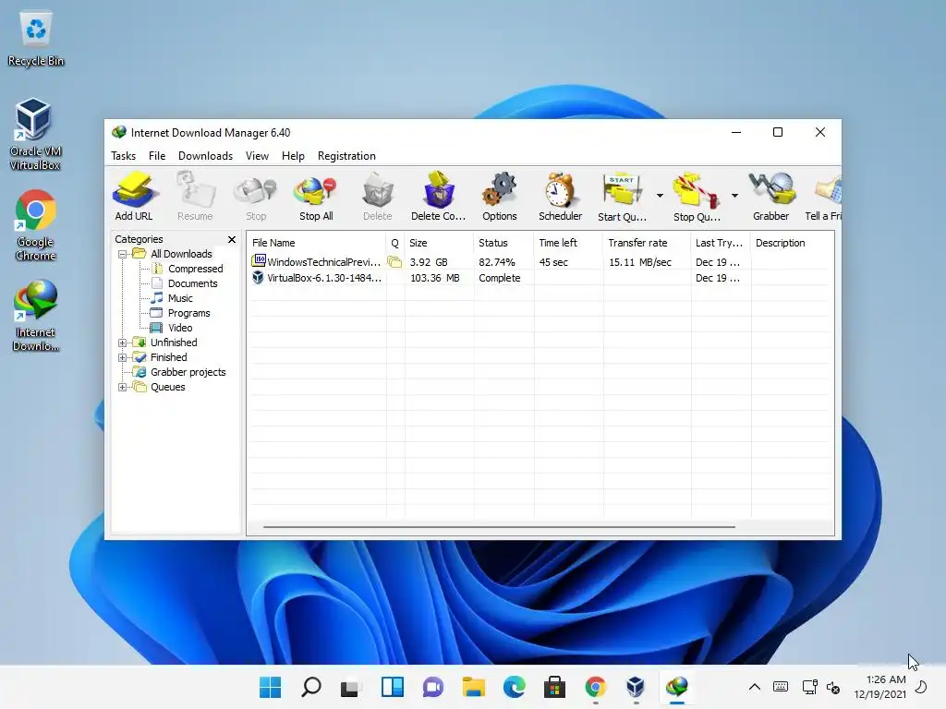Open Options gear icon
The image size is (946, 709).
[x=500, y=196]
